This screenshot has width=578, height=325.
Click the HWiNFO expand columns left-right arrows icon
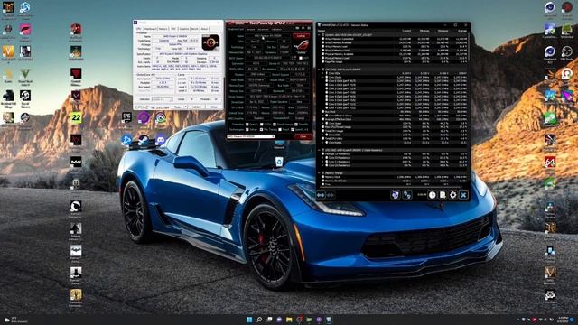click(x=321, y=195)
